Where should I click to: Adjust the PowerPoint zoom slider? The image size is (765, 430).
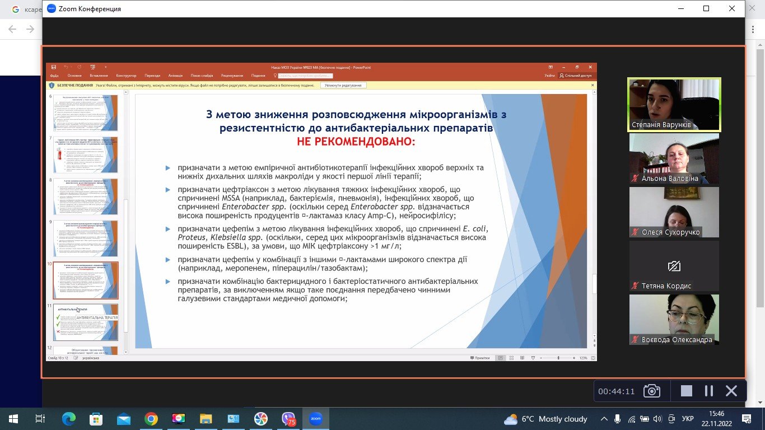click(x=558, y=358)
